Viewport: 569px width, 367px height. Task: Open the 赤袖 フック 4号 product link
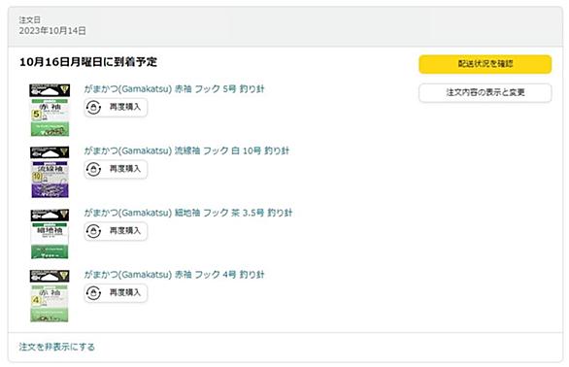[x=174, y=275]
